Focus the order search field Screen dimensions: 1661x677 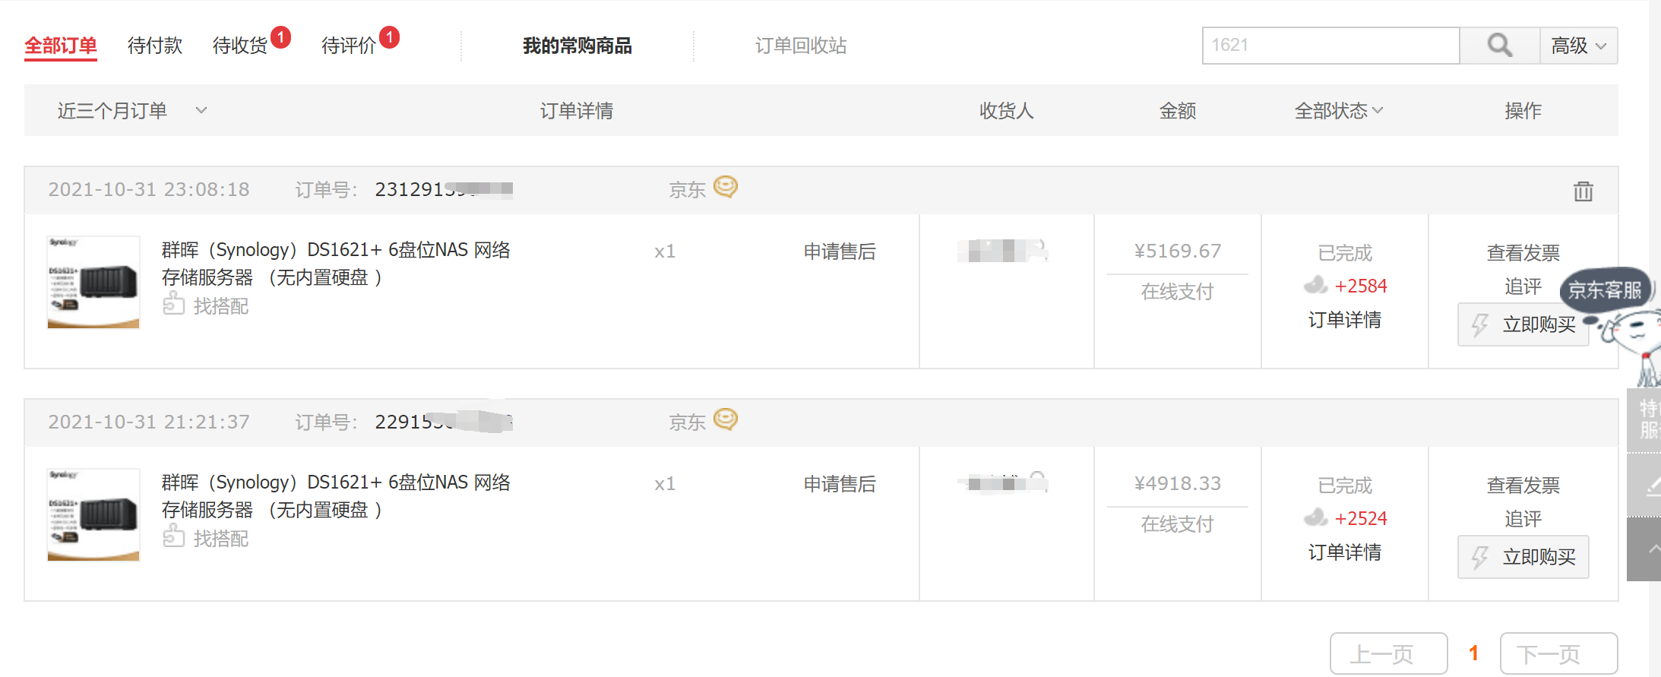tap(1330, 46)
